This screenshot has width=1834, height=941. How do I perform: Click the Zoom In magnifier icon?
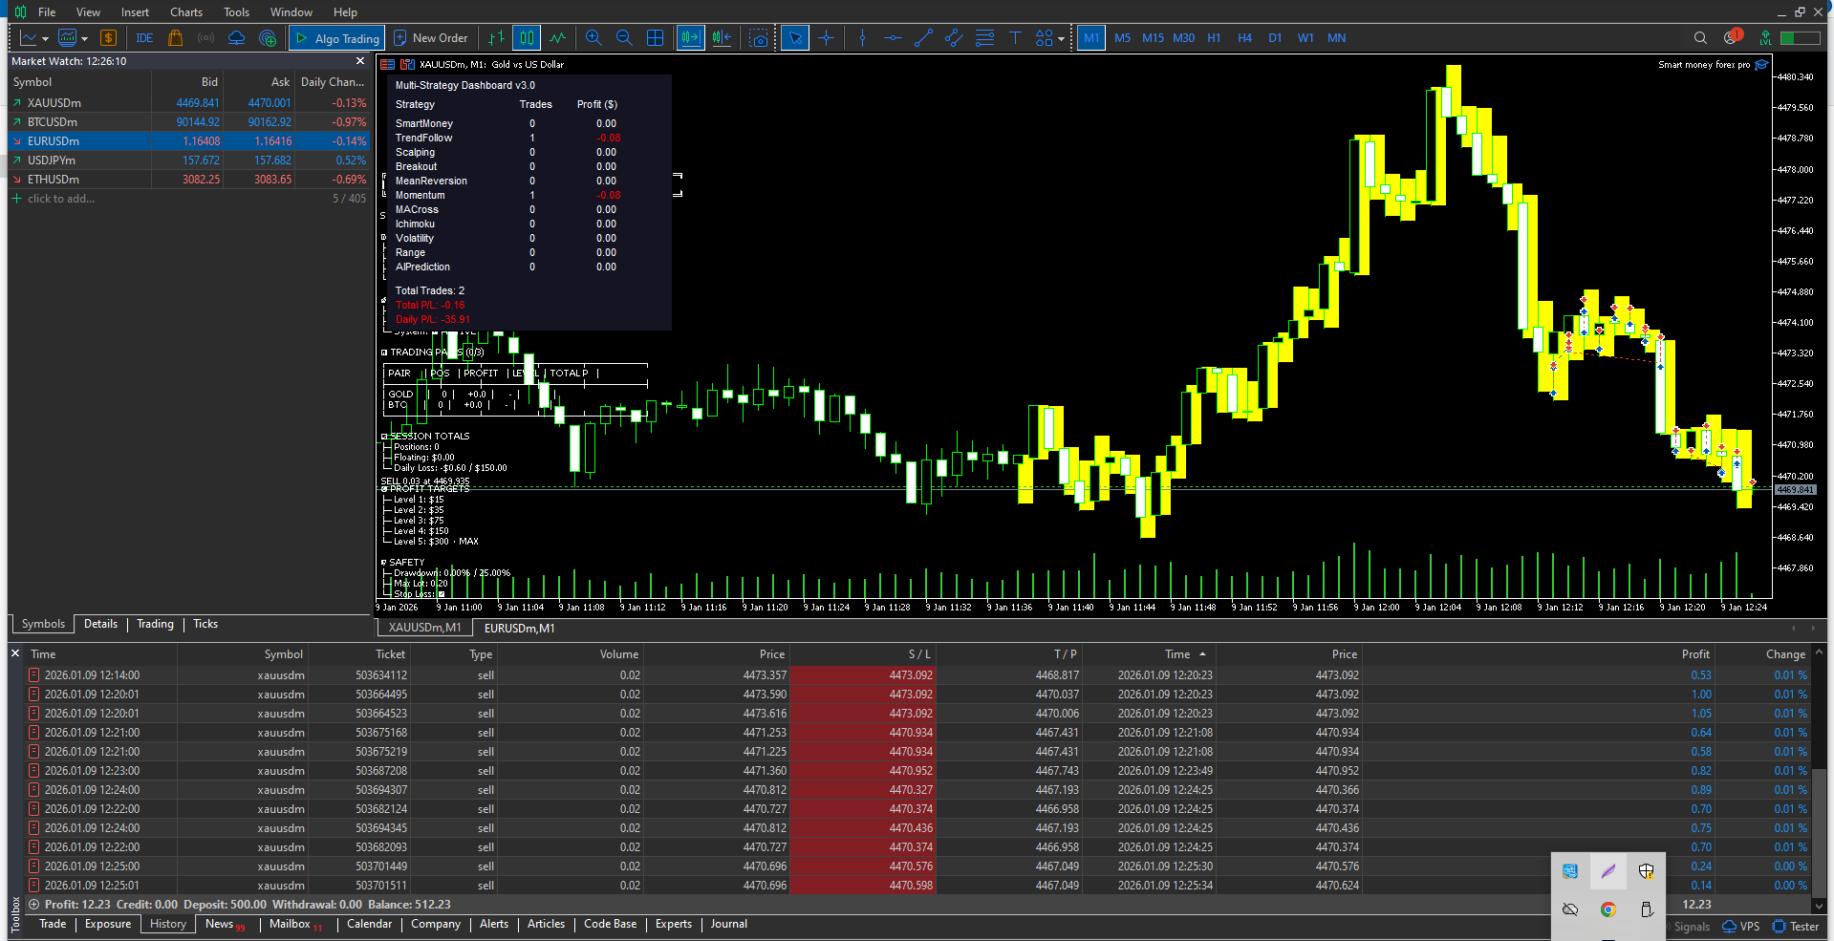tap(593, 38)
